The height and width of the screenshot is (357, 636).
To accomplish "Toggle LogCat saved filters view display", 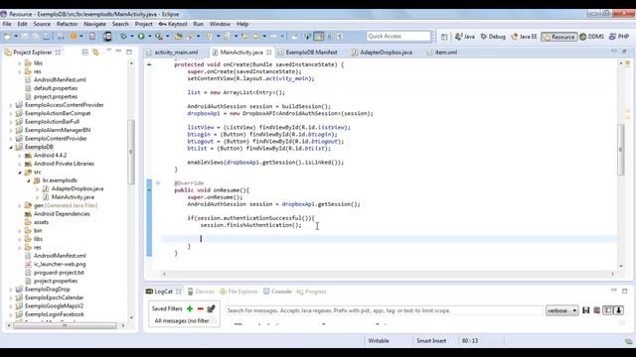I will pos(607,310).
